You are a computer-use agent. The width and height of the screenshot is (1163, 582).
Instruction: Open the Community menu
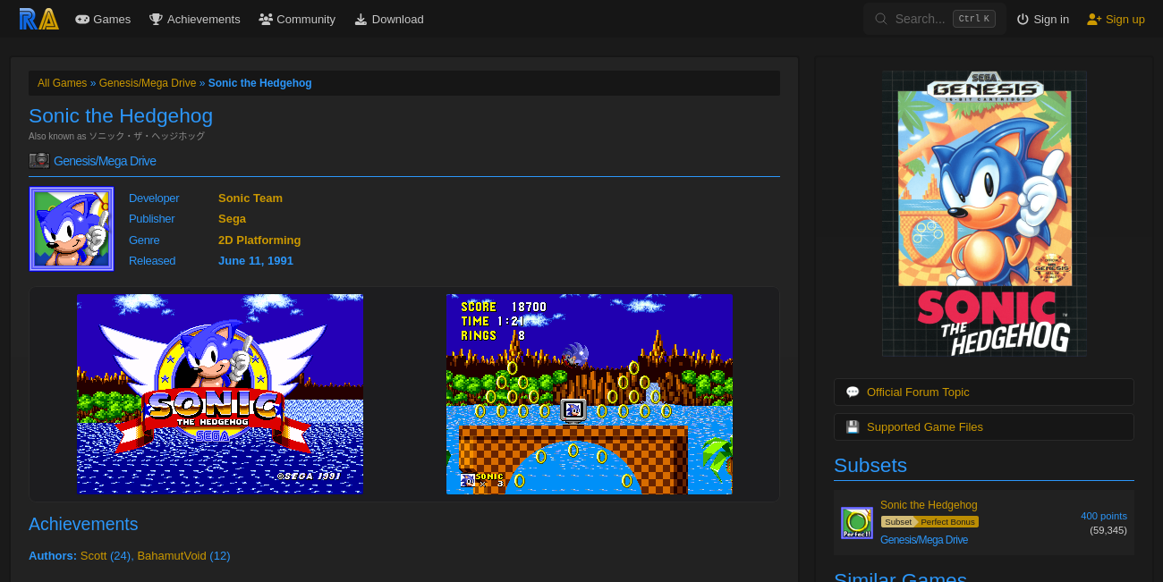click(297, 19)
